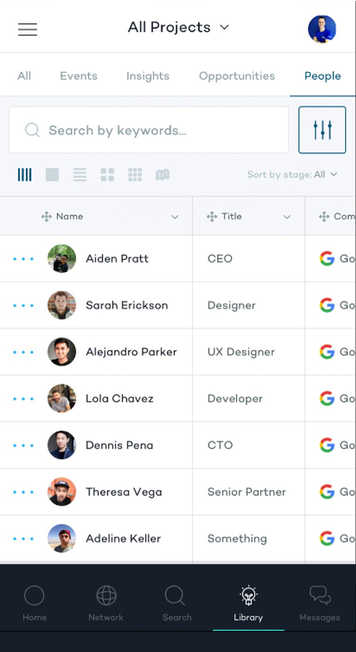
Task: Switch to map view
Action: 162,175
